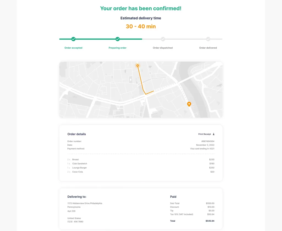
Task: Select the Preparing order step label
Action: pos(118,48)
